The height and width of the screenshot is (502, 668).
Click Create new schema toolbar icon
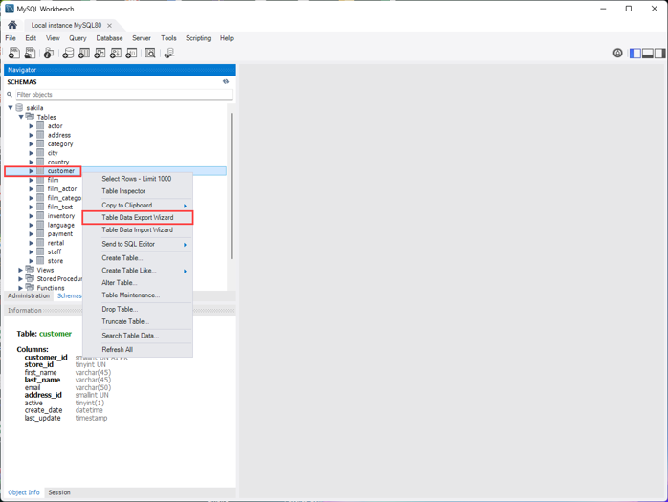(x=68, y=54)
